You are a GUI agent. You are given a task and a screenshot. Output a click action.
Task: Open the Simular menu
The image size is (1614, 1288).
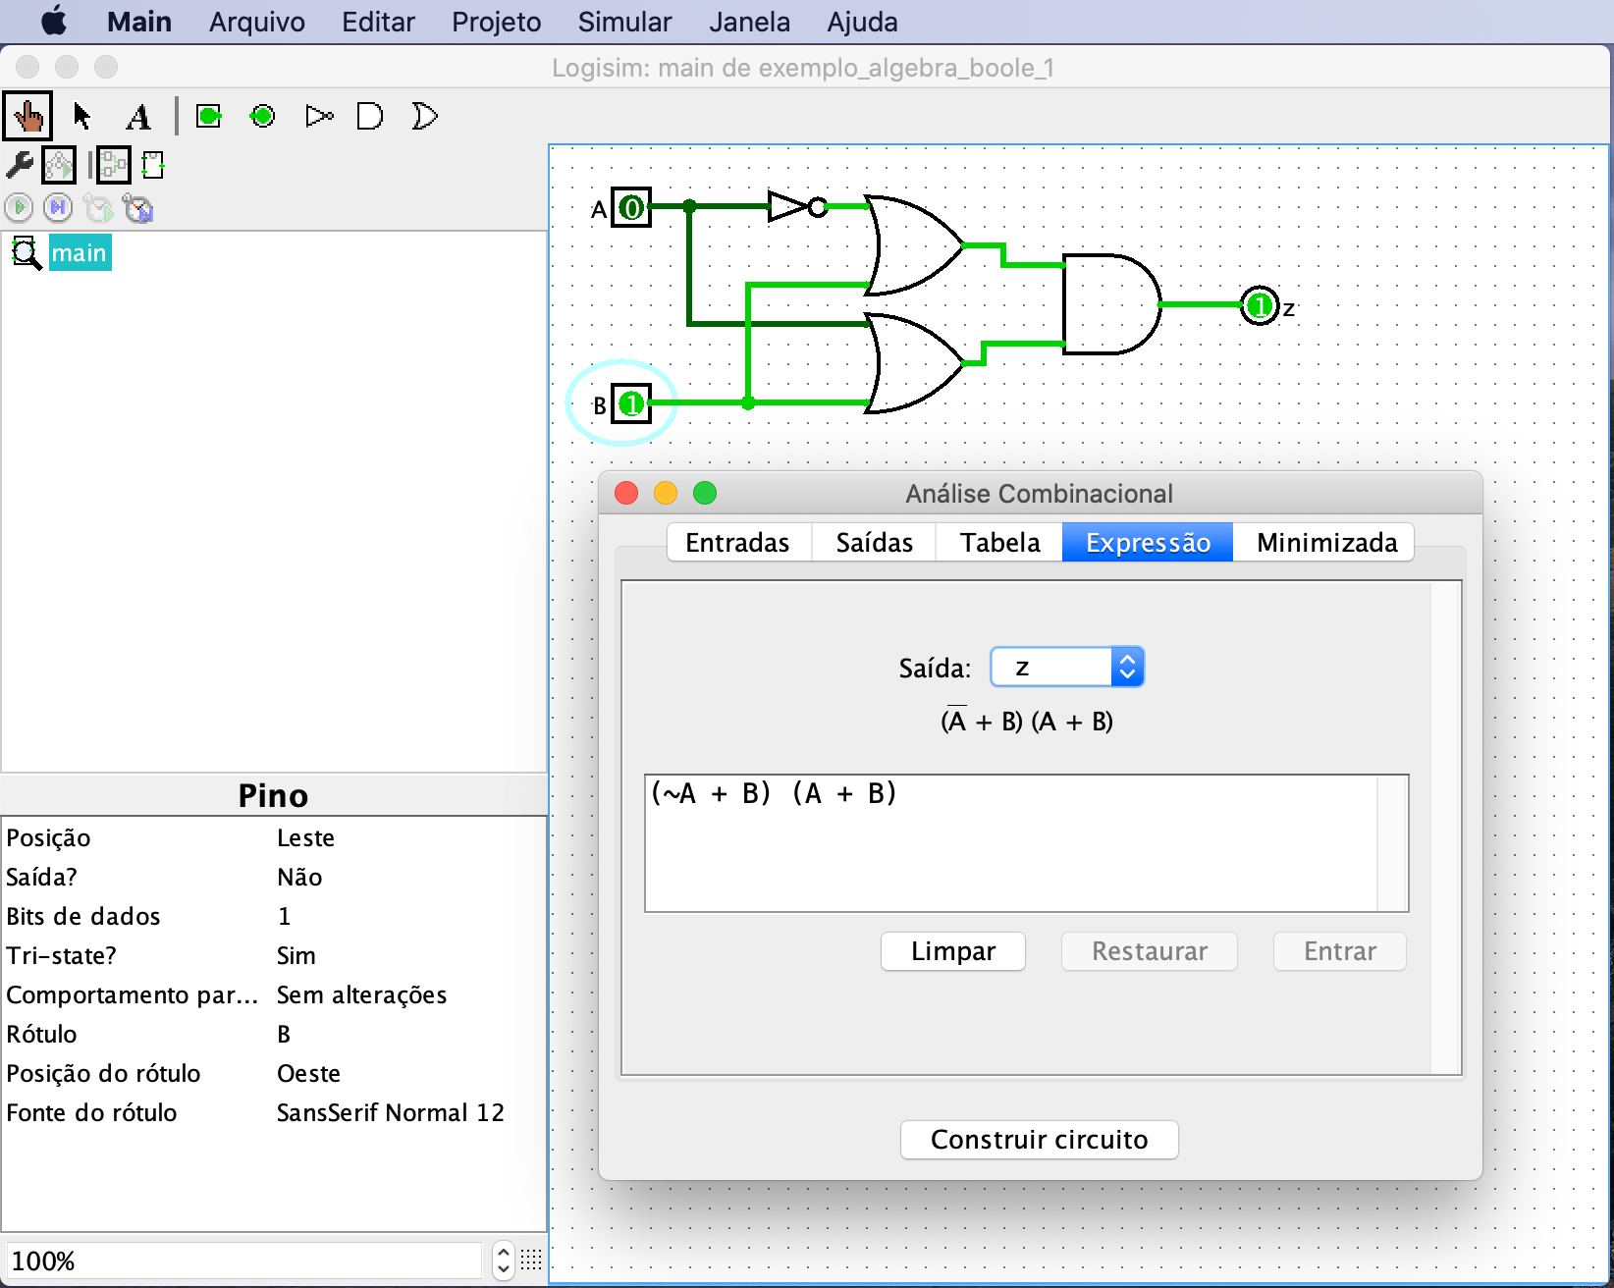tap(624, 22)
